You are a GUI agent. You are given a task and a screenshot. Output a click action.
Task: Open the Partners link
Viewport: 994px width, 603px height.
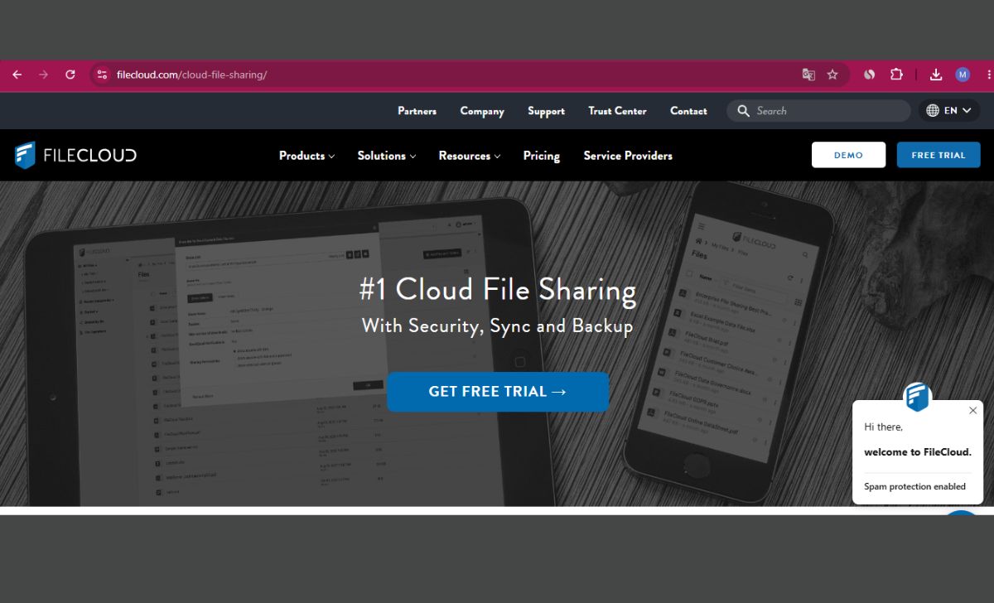pyautogui.click(x=417, y=111)
